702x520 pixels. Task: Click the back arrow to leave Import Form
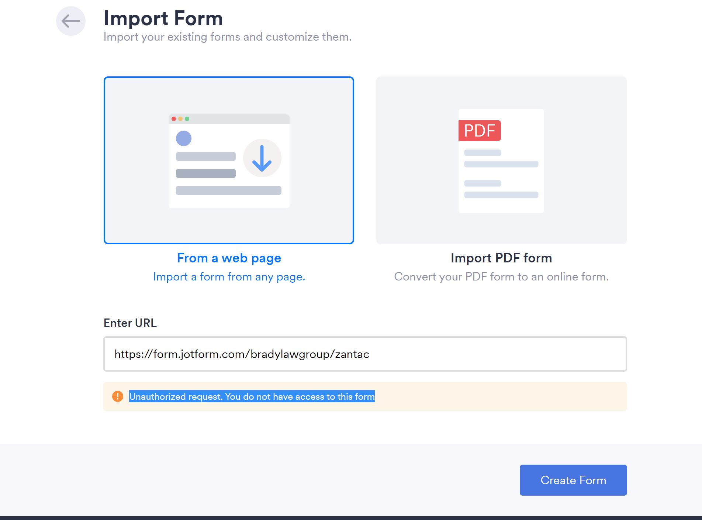tap(70, 21)
